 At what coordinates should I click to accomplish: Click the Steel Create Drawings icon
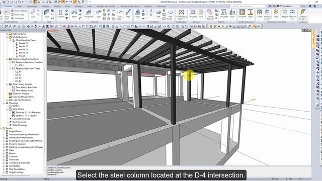point(250,14)
